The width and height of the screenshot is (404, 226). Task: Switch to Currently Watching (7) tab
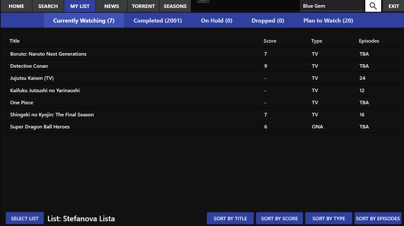click(84, 20)
